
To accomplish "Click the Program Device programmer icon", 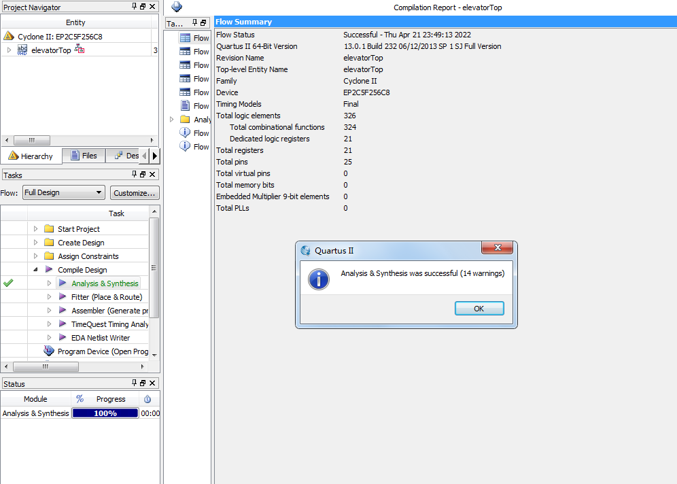I will pos(49,351).
